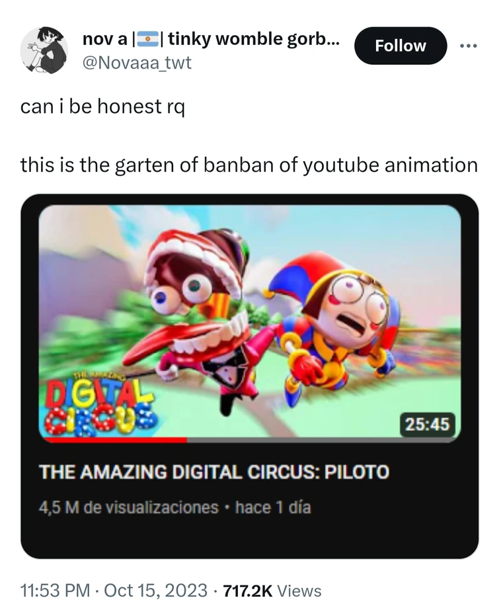499x604 pixels.
Task: Click the 4,5 M de visualizaciones text
Action: click(x=128, y=508)
